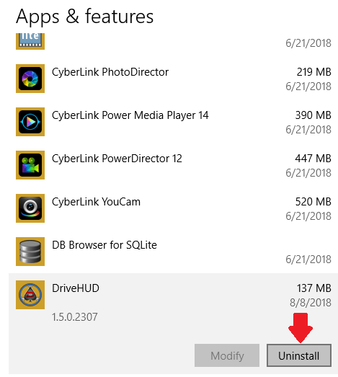This screenshot has width=338, height=377.
Task: Choose the DB Browser for SQLite name text
Action: 104,245
